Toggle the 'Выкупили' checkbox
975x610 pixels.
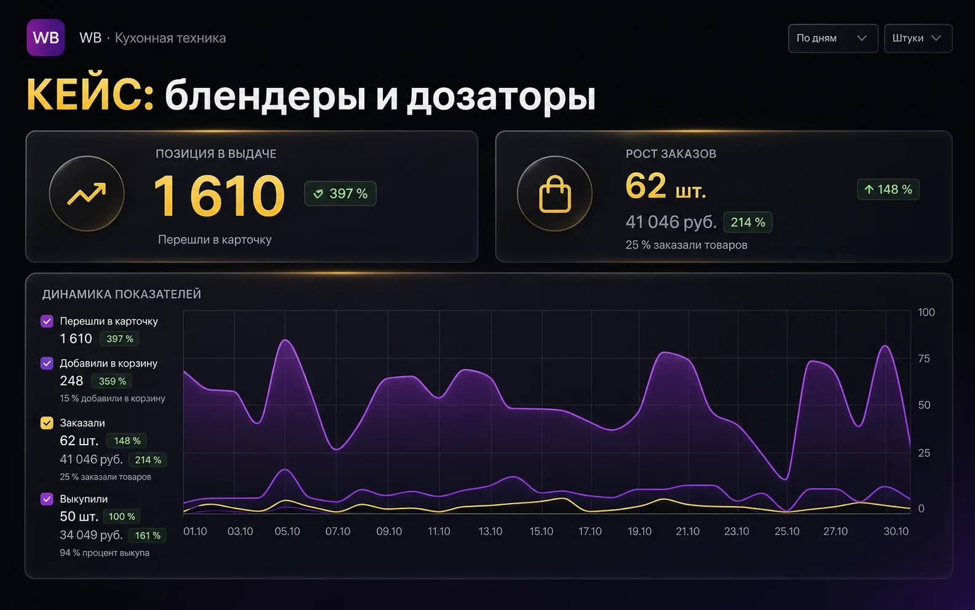click(x=47, y=499)
